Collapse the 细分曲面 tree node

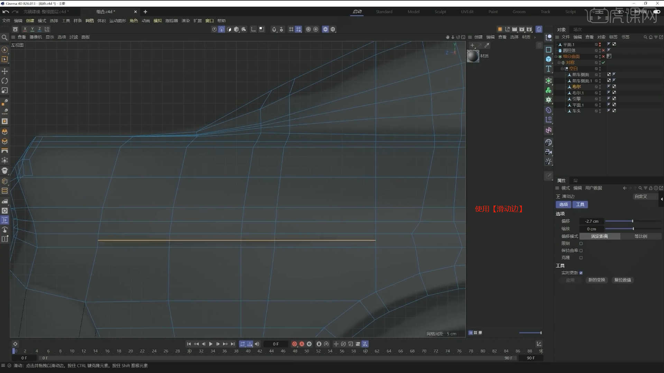click(x=556, y=57)
